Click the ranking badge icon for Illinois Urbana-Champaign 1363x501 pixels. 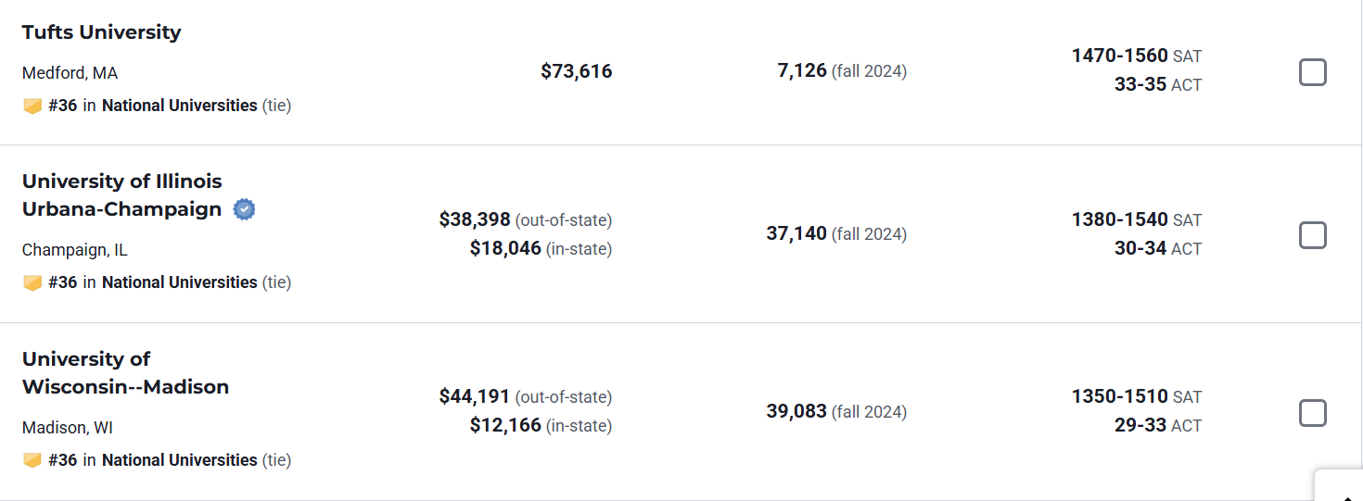(32, 282)
